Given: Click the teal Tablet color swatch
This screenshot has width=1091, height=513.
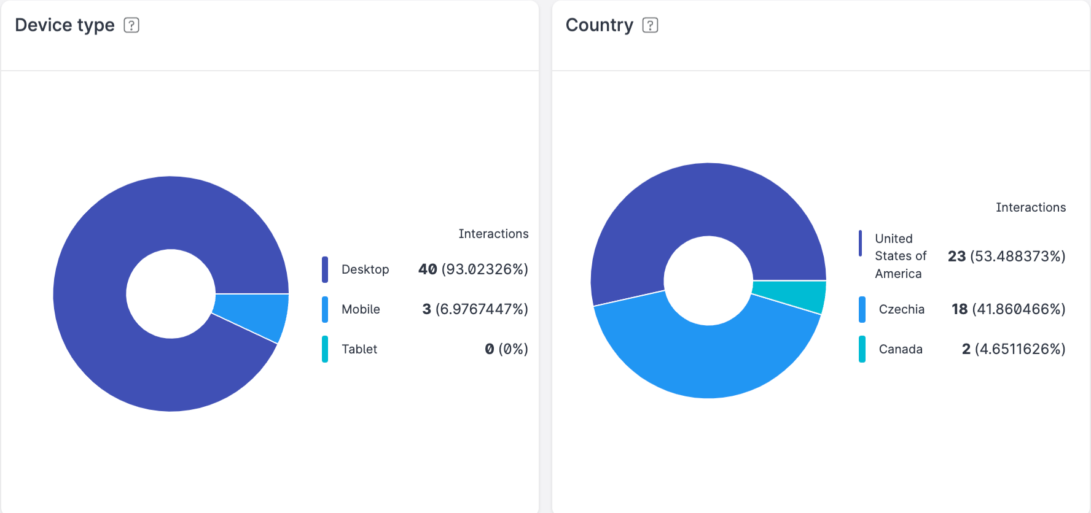Looking at the screenshot, I should point(325,349).
